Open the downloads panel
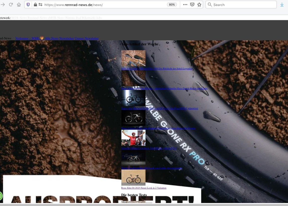288x206 pixels. pos(282,5)
